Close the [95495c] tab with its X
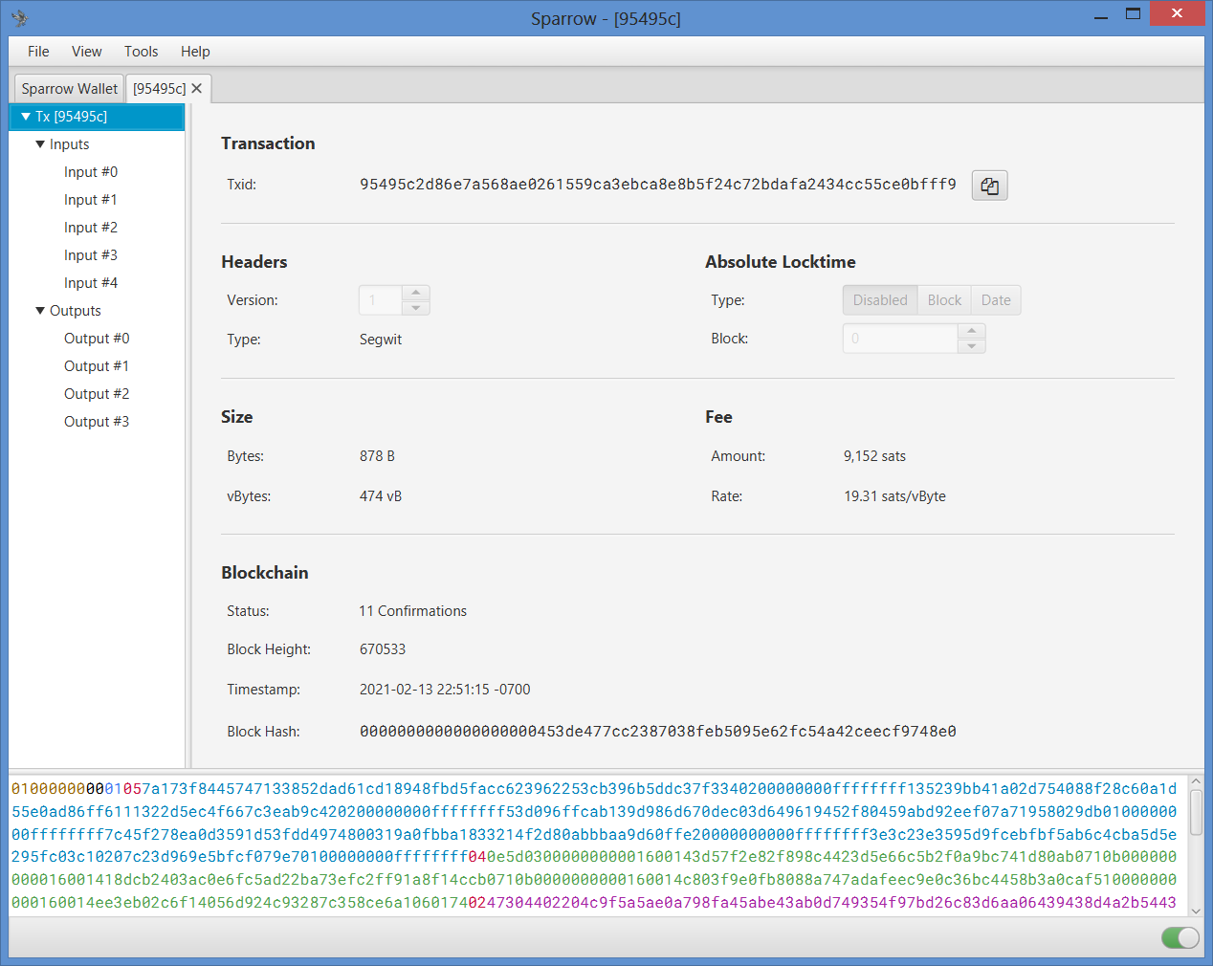Viewport: 1213px width, 966px height. click(x=197, y=88)
